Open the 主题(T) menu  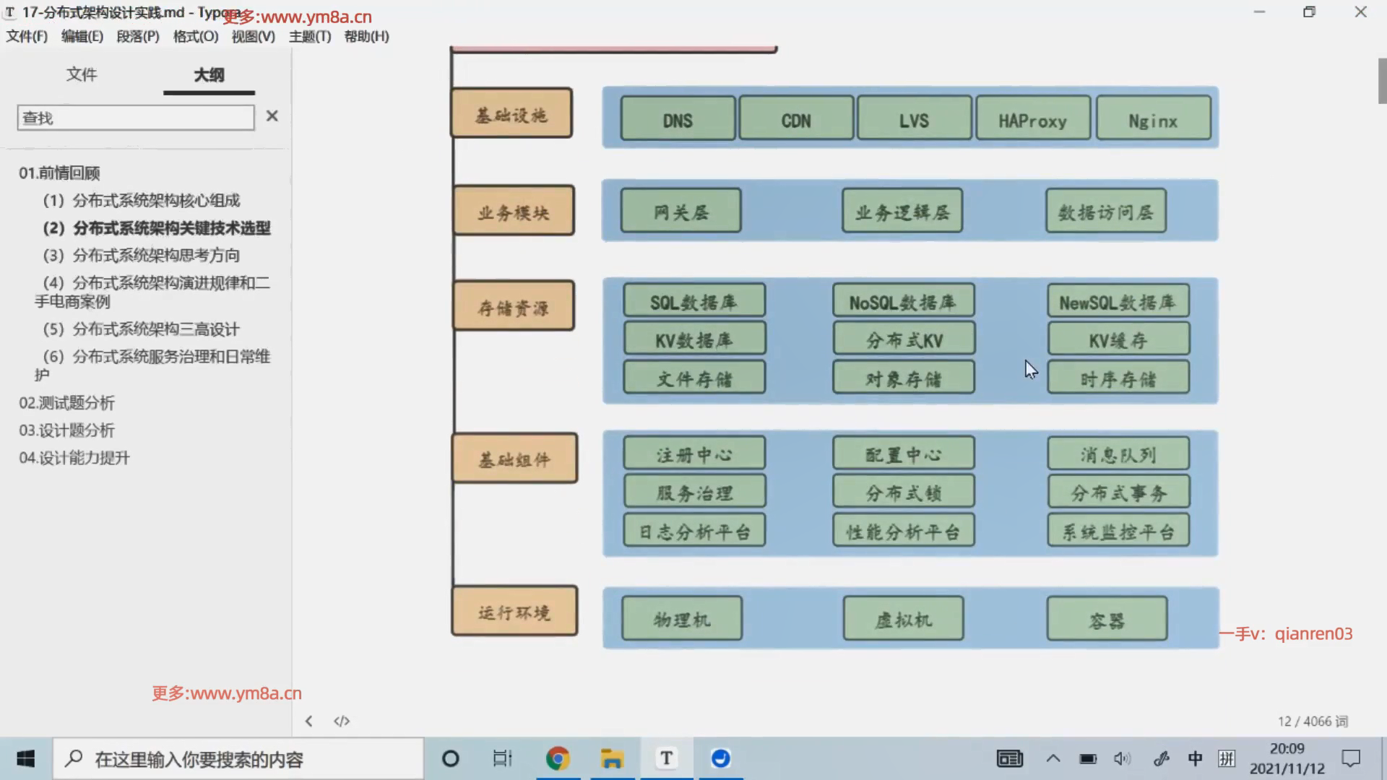coord(309,36)
